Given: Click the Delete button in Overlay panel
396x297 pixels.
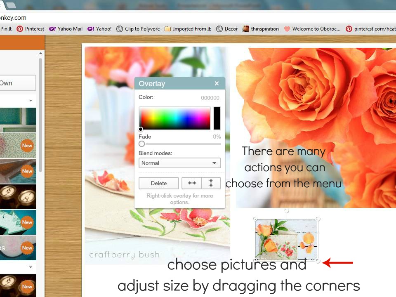Looking at the screenshot, I should tap(159, 183).
